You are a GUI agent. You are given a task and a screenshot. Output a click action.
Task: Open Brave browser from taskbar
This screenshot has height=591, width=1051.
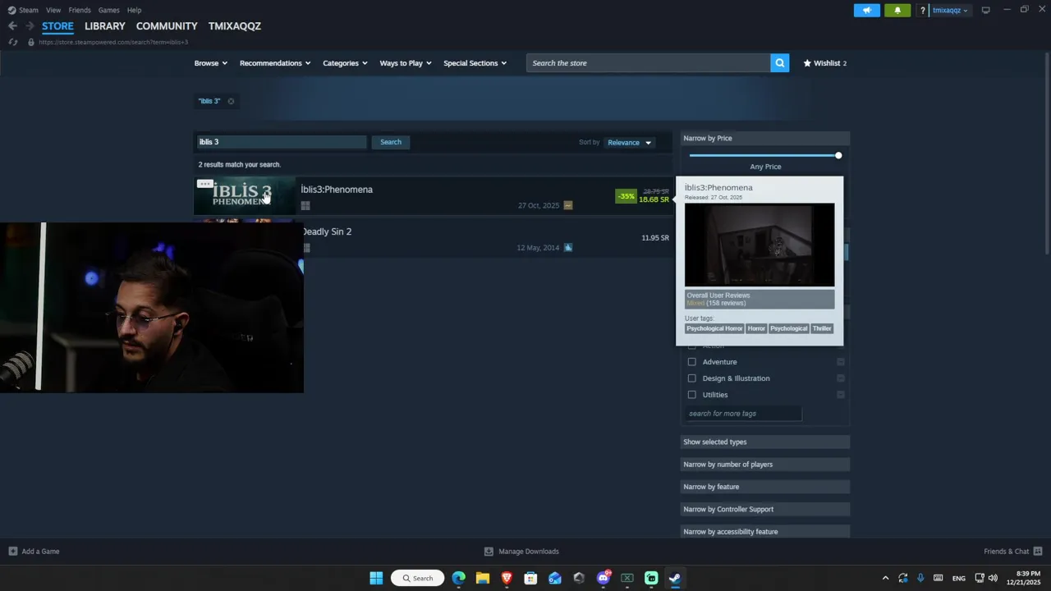[x=507, y=578]
